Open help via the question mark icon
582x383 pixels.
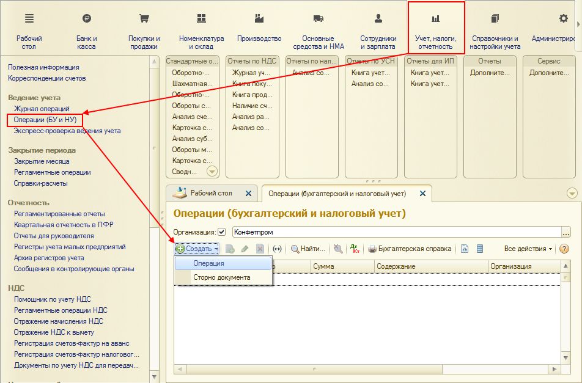pyautogui.click(x=564, y=249)
